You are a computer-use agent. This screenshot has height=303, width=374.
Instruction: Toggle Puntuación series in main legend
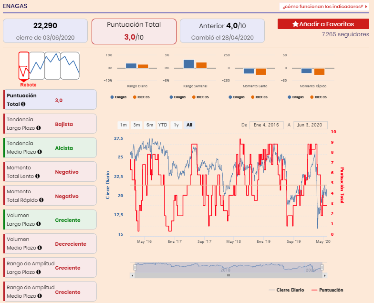coord(327,290)
